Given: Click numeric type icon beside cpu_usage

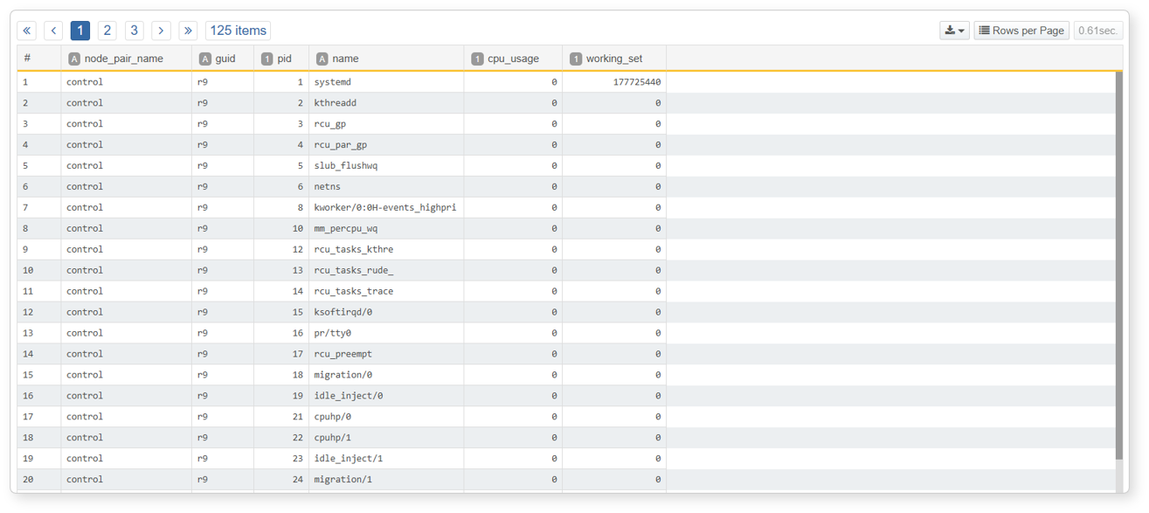Looking at the screenshot, I should pos(477,59).
